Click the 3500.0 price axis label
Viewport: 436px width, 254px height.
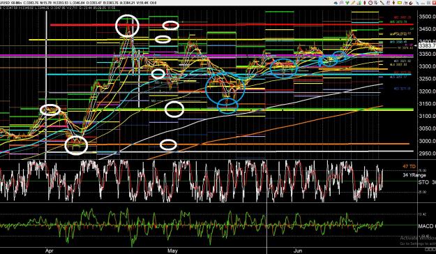[x=427, y=17]
